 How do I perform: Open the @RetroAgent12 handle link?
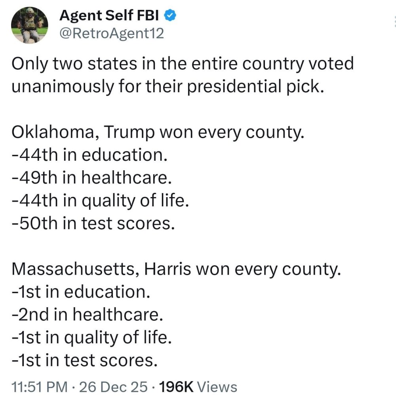[111, 34]
